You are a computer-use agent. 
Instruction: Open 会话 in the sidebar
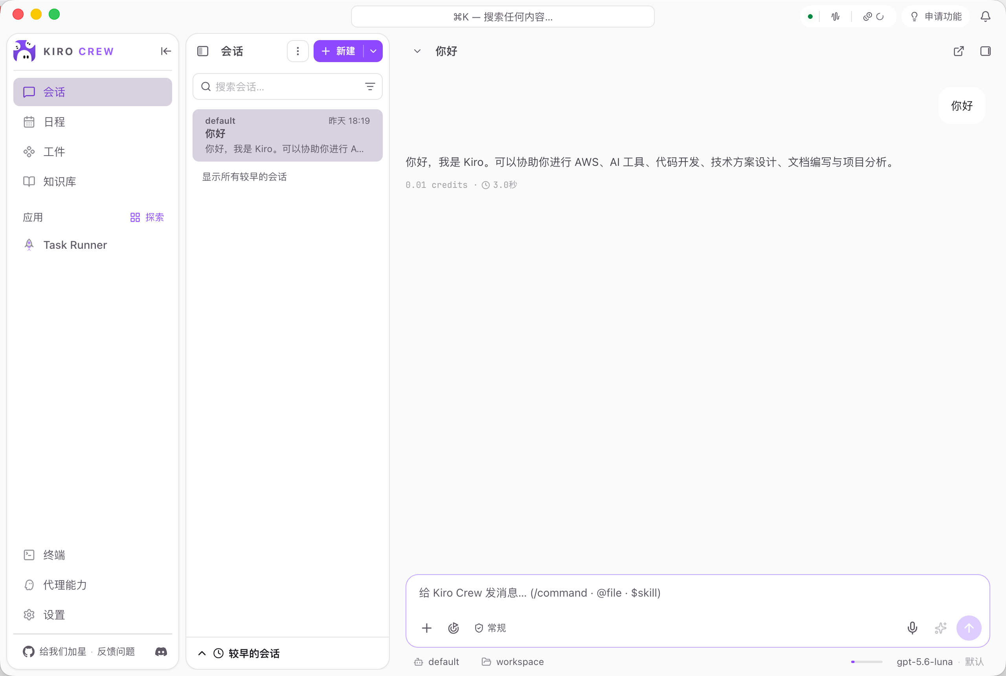tap(93, 92)
